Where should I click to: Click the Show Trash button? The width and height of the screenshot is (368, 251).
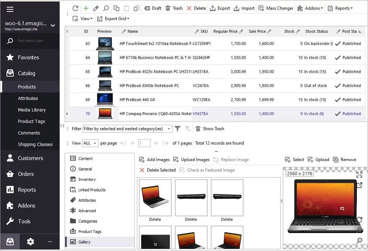(210, 129)
